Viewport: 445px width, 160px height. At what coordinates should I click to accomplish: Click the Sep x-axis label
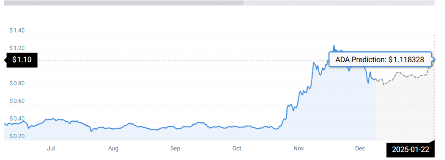[175, 148]
